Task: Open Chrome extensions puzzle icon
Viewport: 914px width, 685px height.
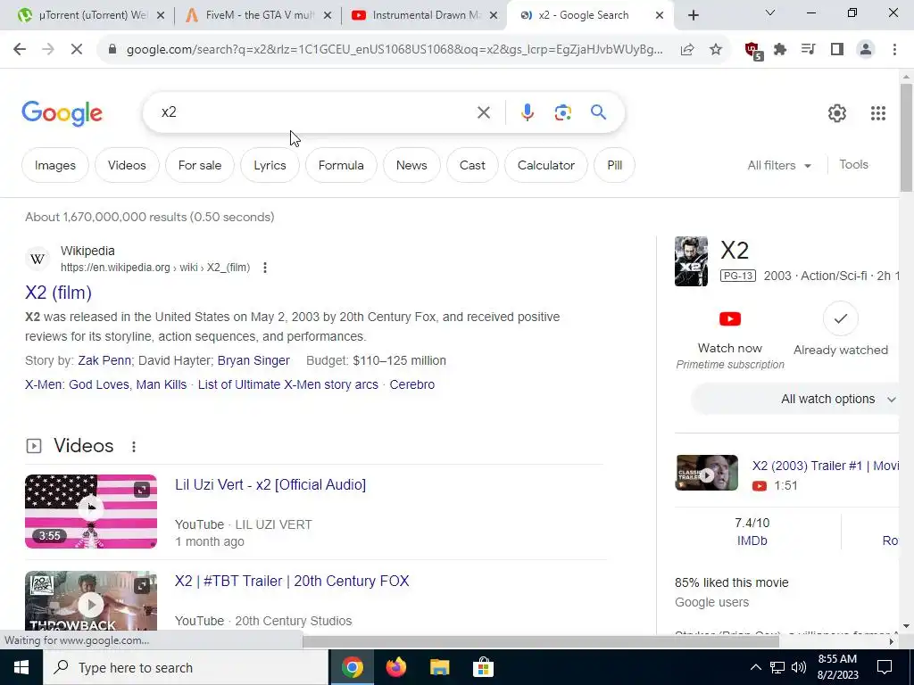Action: tap(780, 50)
